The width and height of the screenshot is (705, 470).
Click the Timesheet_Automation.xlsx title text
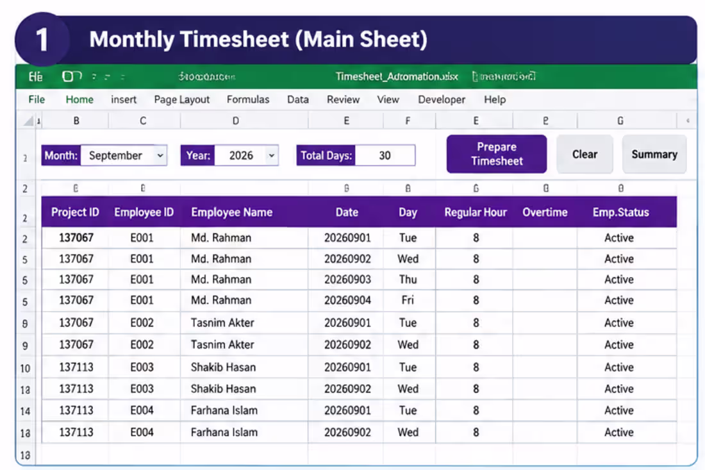(x=397, y=76)
